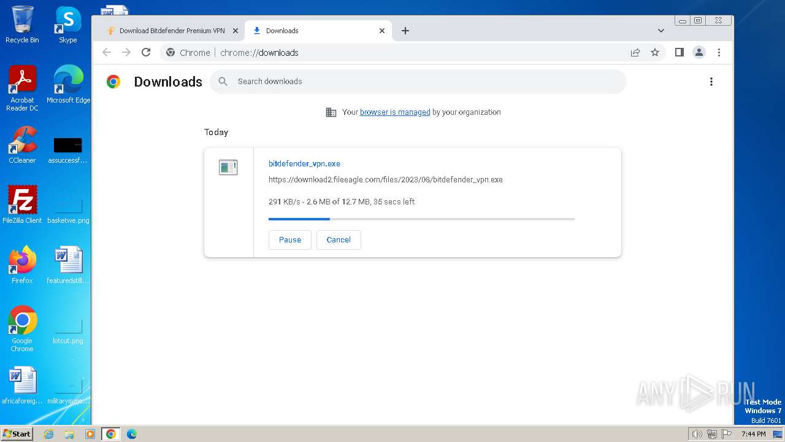Open Chrome three-dot menu
Image resolution: width=785 pixels, height=442 pixels.
point(719,53)
